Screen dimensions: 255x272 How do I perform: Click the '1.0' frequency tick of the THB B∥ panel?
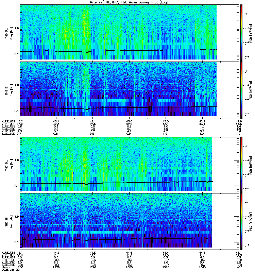pos(17,85)
